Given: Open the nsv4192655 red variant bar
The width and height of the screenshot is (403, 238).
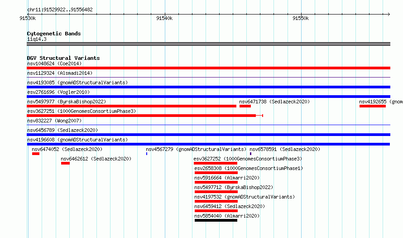Looking at the screenshot, I should (372, 106).
